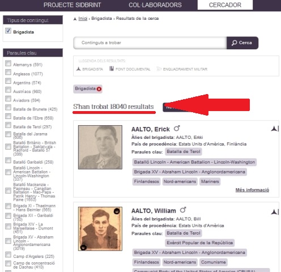This screenshot has height=272, width=281.
Task: Open the AALTO, Erick record title
Action: point(151,129)
